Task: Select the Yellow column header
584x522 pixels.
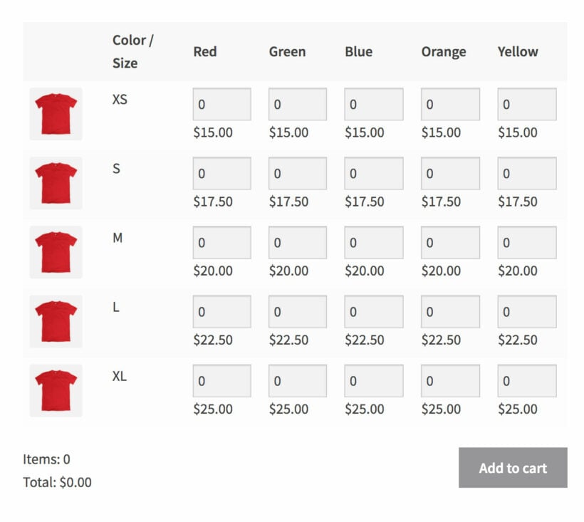Action: pyautogui.click(x=518, y=51)
